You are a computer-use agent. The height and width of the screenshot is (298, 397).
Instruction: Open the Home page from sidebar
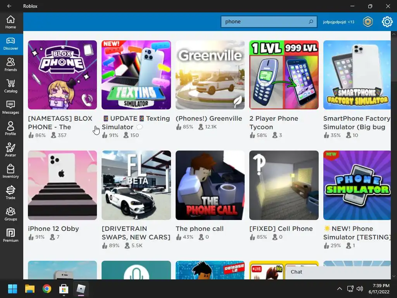[10, 22]
